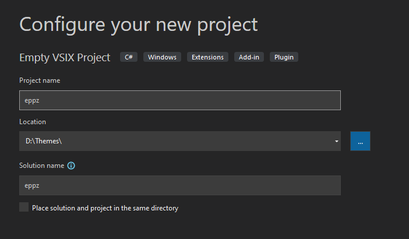
Task: Focus the Project name text field
Action: pos(179,100)
